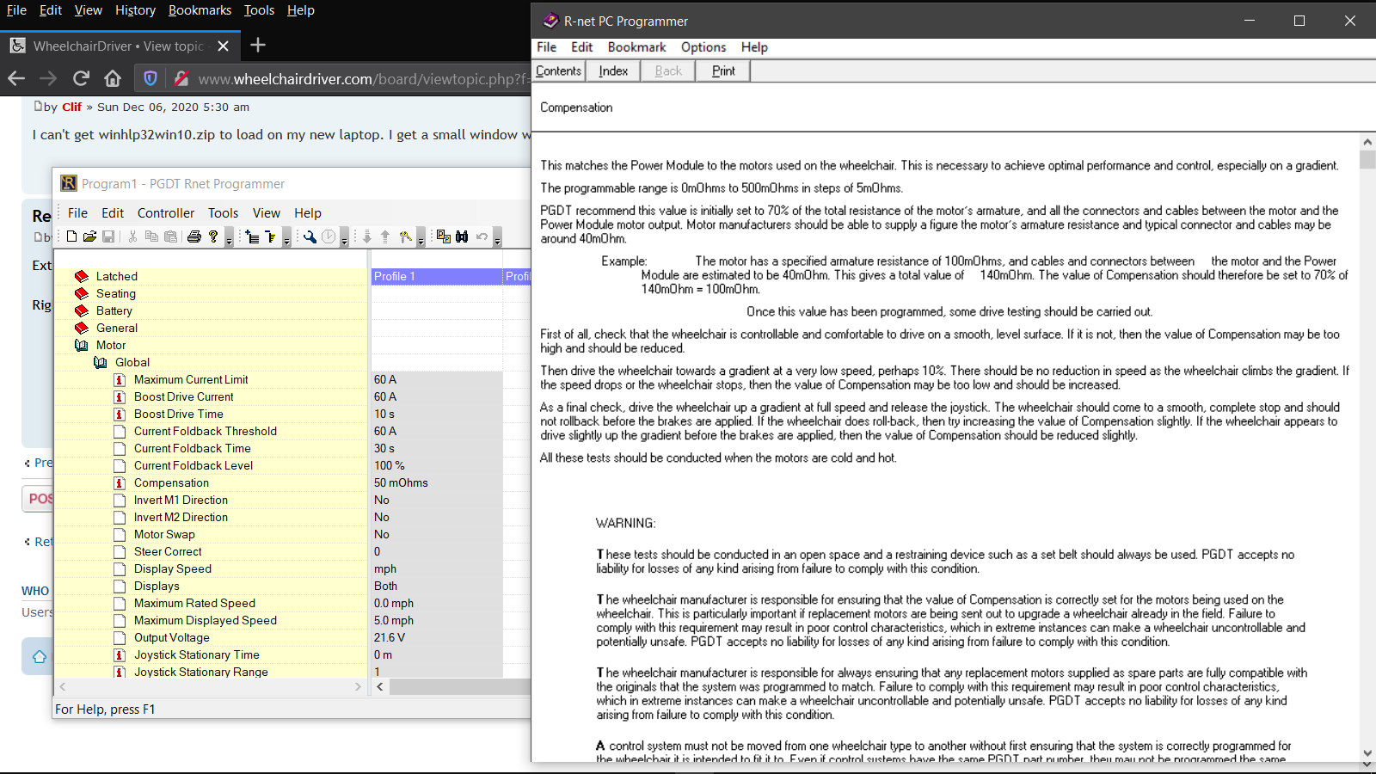
Task: Click the collapse-all tree icon with minus
Action: (270, 236)
